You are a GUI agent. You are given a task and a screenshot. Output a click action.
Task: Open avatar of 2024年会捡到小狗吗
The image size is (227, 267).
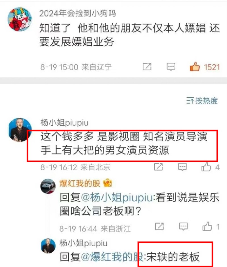(x=20, y=19)
